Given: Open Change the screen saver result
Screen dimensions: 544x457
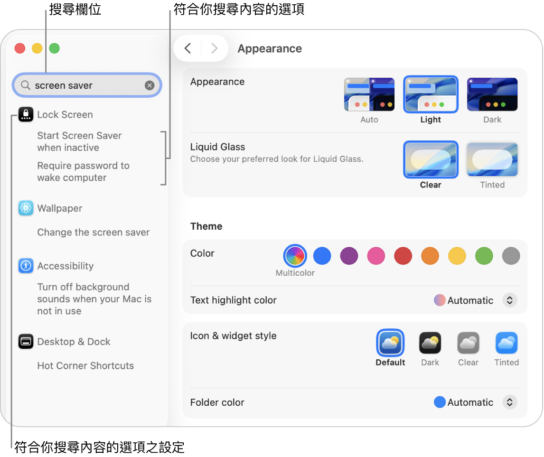Looking at the screenshot, I should [x=94, y=233].
